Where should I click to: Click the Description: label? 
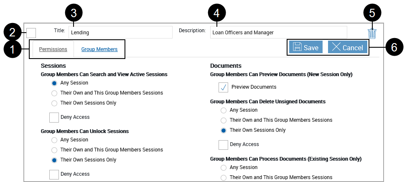[192, 31]
